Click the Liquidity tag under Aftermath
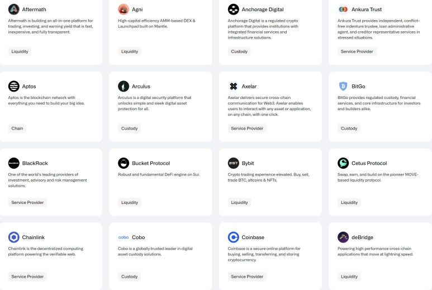Screen dimensions: 432x290 (20, 51)
